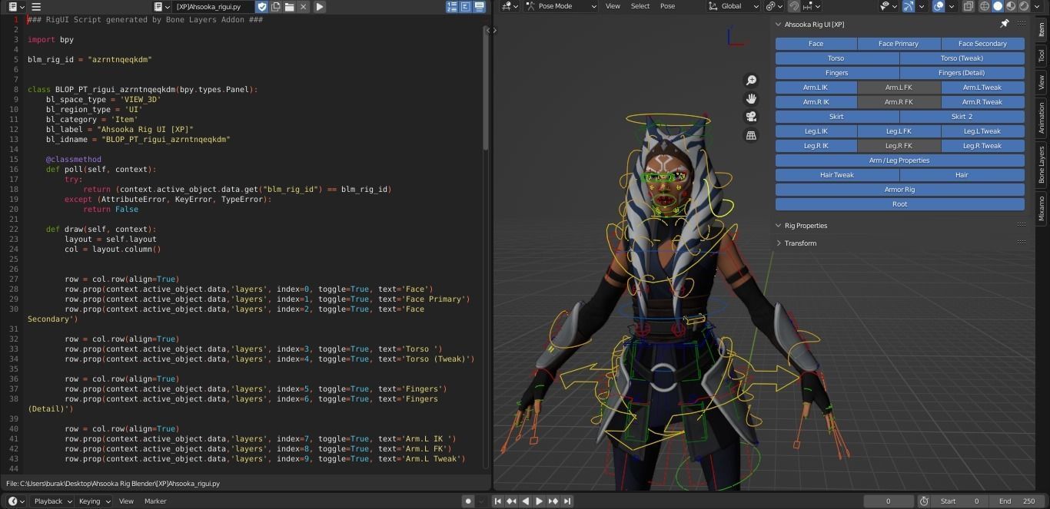The width and height of the screenshot is (1050, 509).
Task: Open the text editor type dropdown
Action: point(15,6)
